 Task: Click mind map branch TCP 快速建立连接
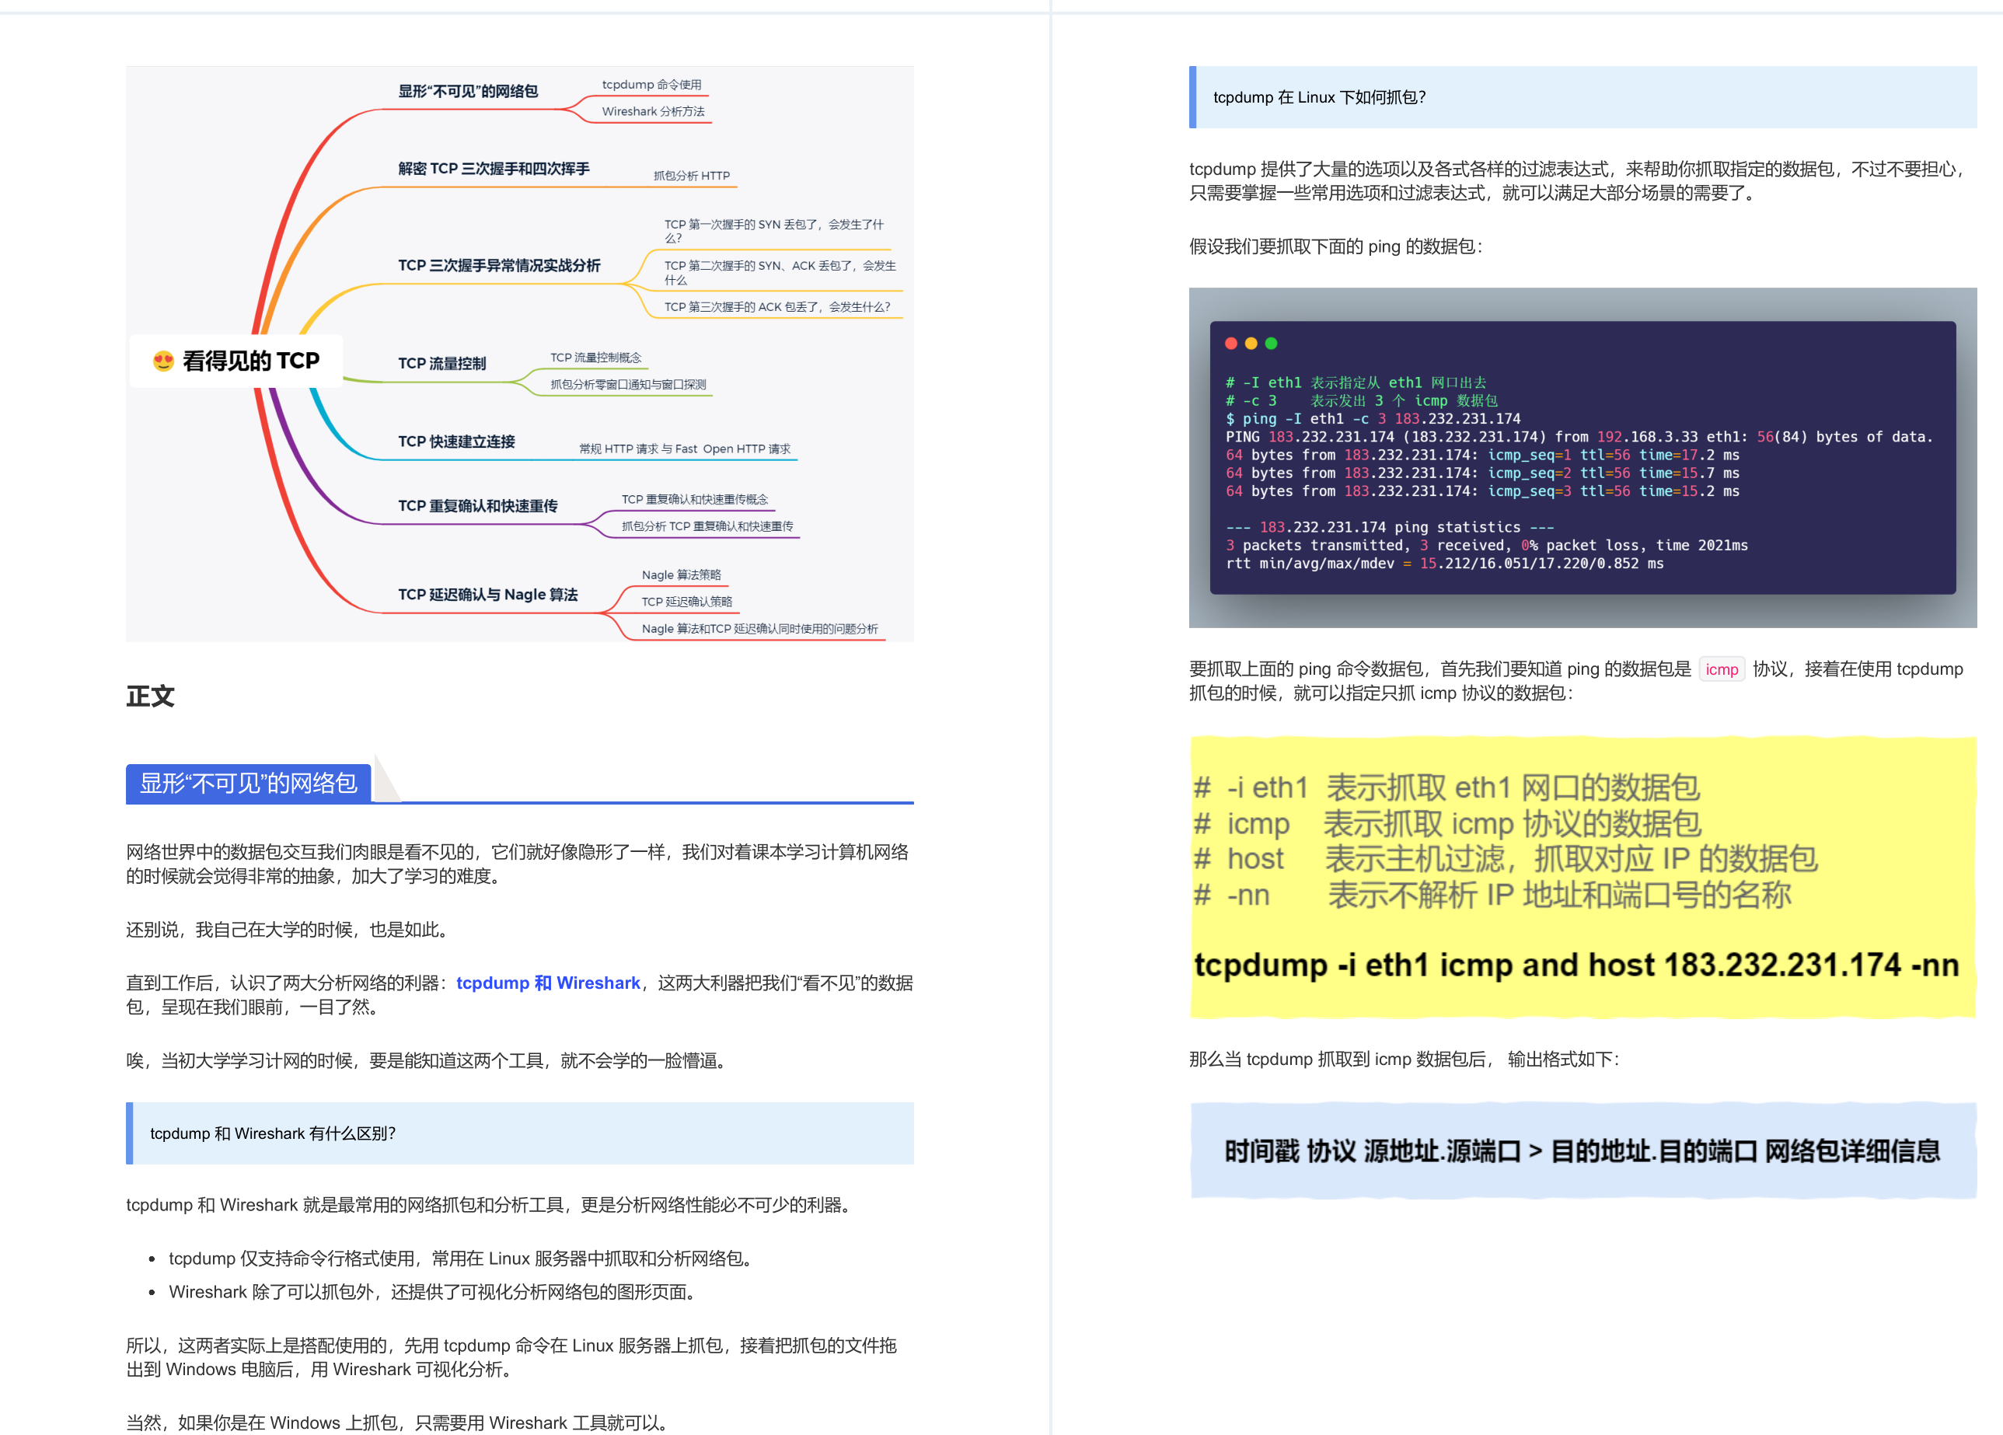[x=456, y=442]
